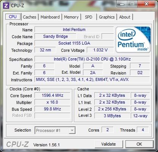The image size is (158, 152).
Task: Click the L1 Inst. size 2 x 32 KBytes
Action: coord(112,102)
